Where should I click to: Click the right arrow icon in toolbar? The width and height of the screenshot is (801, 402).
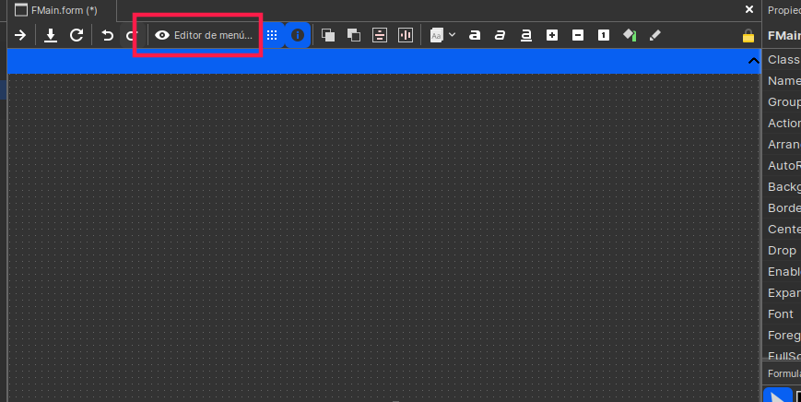pos(20,35)
